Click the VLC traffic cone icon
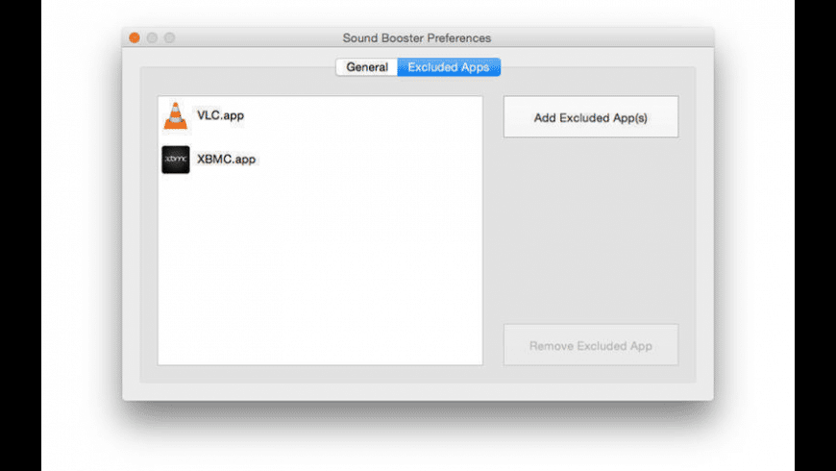The height and width of the screenshot is (471, 836). [x=175, y=115]
